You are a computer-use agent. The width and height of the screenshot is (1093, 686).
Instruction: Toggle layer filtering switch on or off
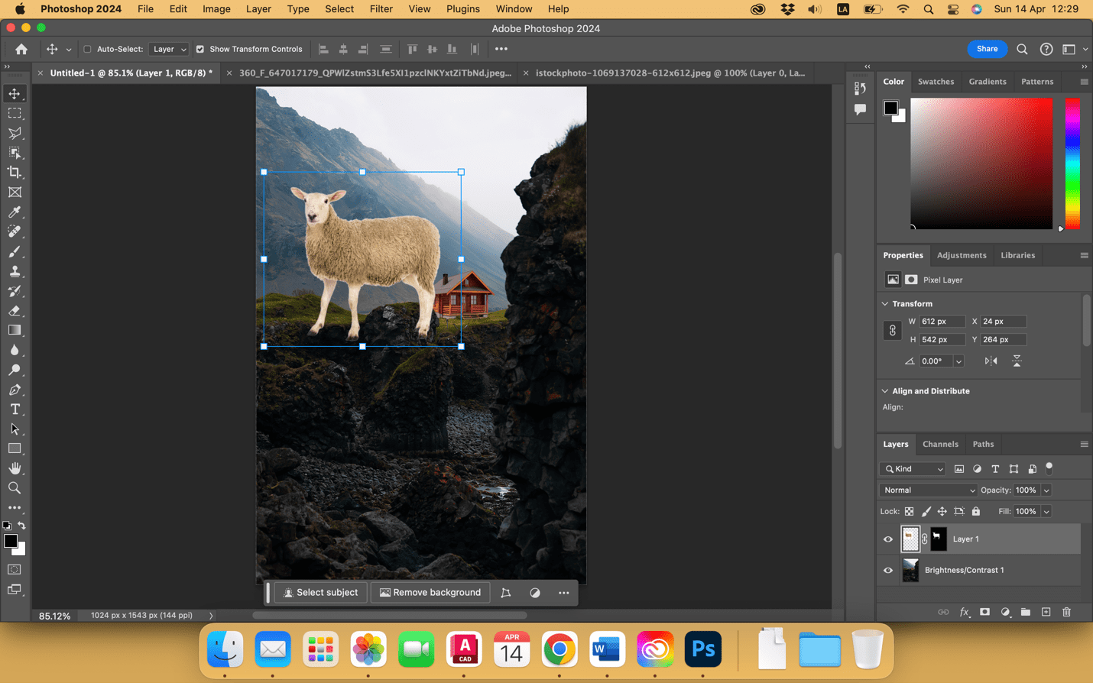1049,468
